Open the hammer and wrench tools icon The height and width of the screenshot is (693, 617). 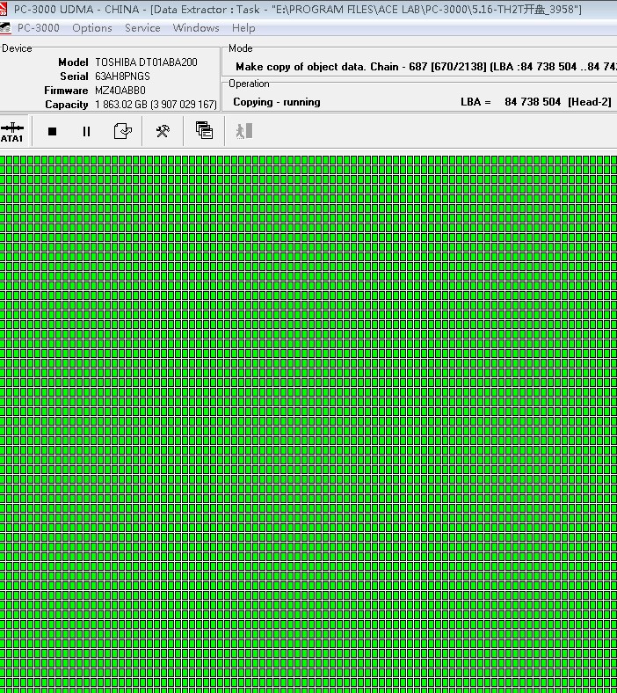coord(163,132)
